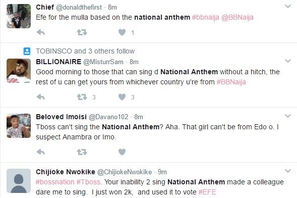The image size is (297, 198).
Task: Open the followers icon beside TOBINSCO
Action: 27,51
